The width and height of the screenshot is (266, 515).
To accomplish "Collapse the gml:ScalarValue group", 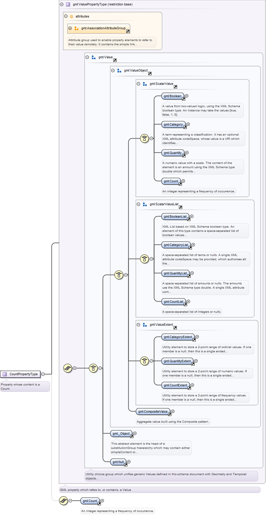I will point(139,84).
